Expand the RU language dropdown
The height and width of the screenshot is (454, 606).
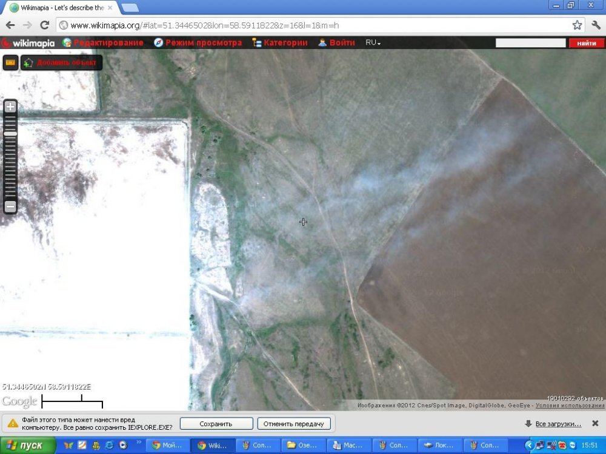(x=373, y=43)
